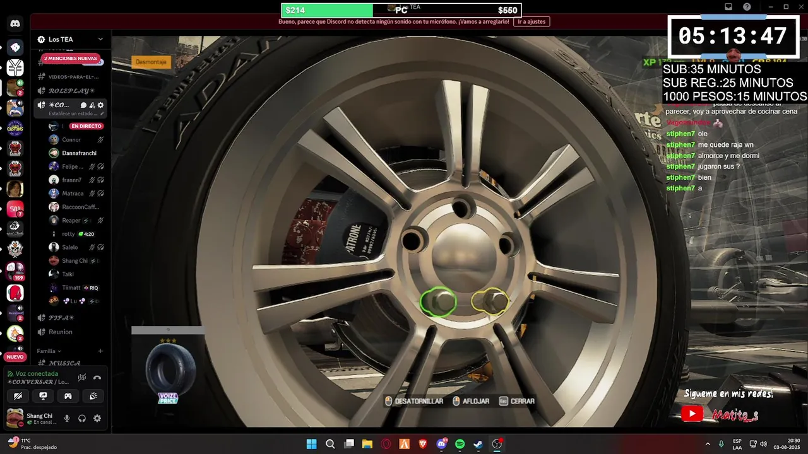Unscrew the green highlighted wheel bolt
Image resolution: width=808 pixels, height=454 pixels.
[x=438, y=302]
